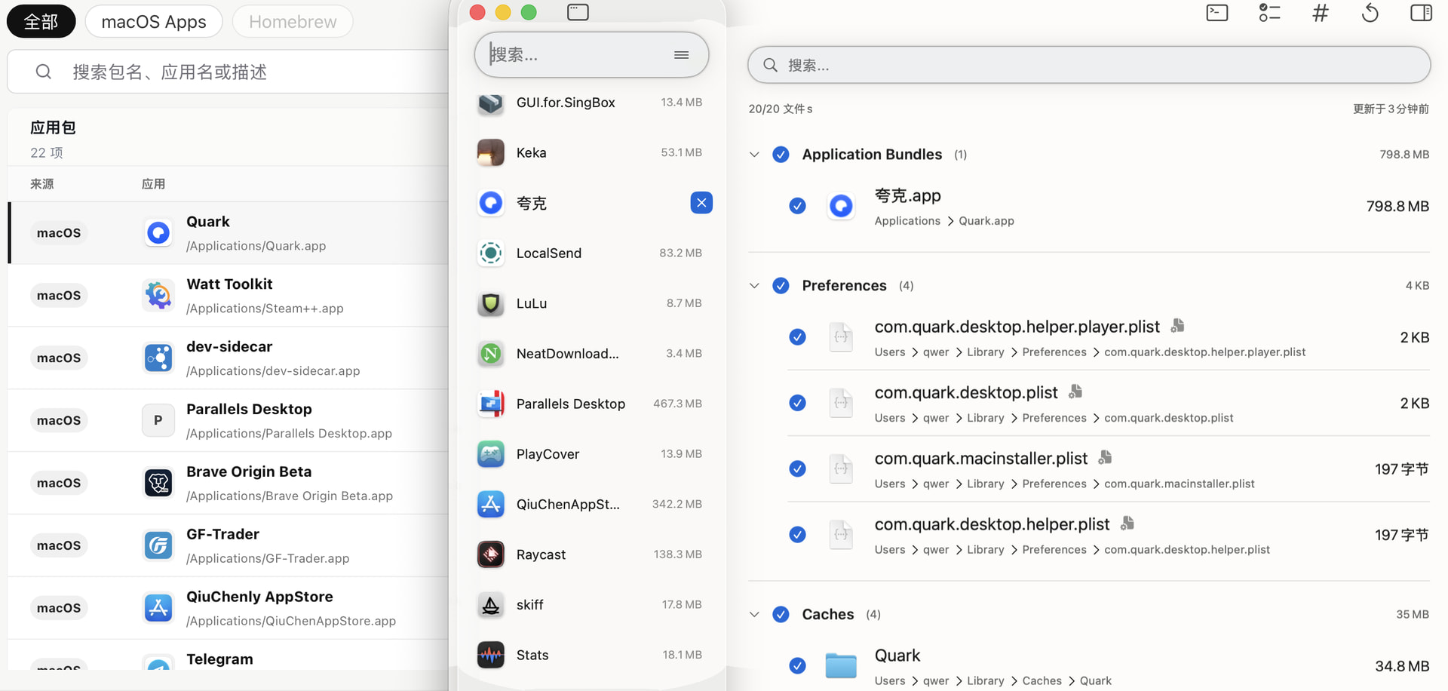
Task: Click the LocalSend app icon
Action: tap(491, 253)
